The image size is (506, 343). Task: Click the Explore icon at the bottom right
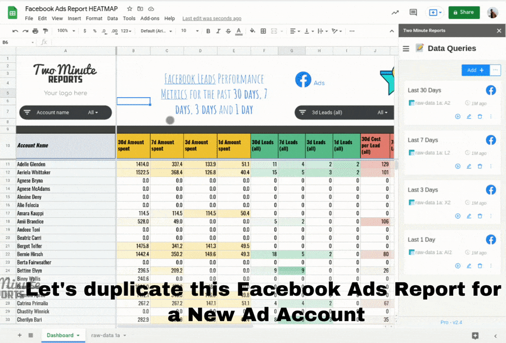(475, 336)
